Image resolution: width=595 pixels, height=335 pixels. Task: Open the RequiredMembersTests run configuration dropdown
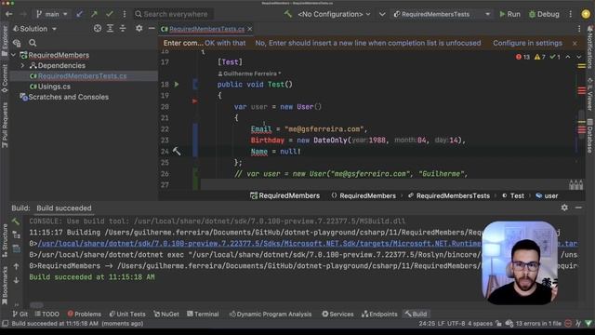coord(442,14)
